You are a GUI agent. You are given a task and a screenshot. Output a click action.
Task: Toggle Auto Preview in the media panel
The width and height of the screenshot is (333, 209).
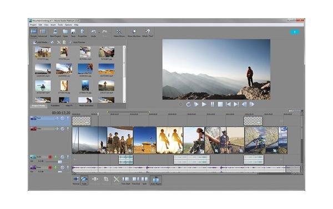click(x=77, y=43)
